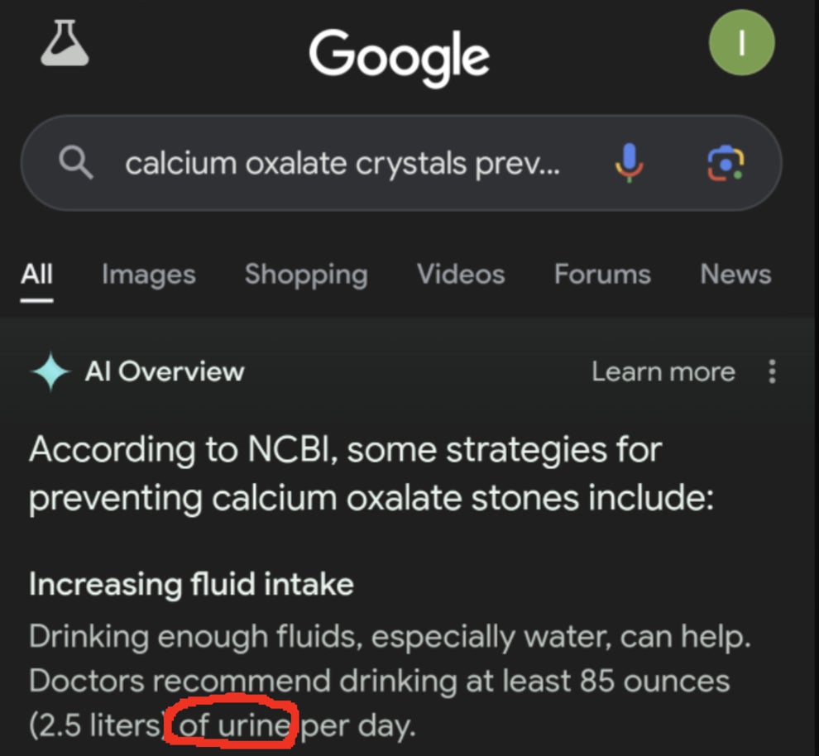This screenshot has height=756, width=819.
Task: Select the All results tab
Action: click(x=36, y=275)
